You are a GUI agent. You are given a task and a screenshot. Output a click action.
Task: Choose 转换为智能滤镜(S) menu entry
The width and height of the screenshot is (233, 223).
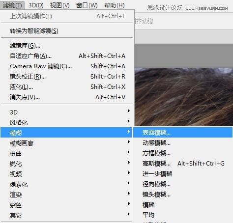[67, 31]
